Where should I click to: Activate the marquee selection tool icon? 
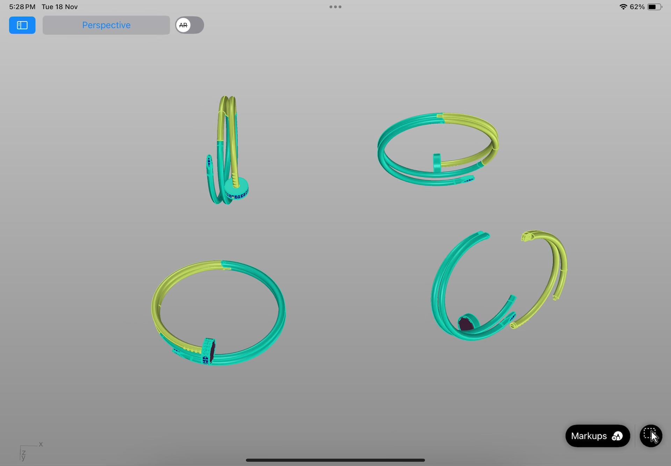coord(650,436)
